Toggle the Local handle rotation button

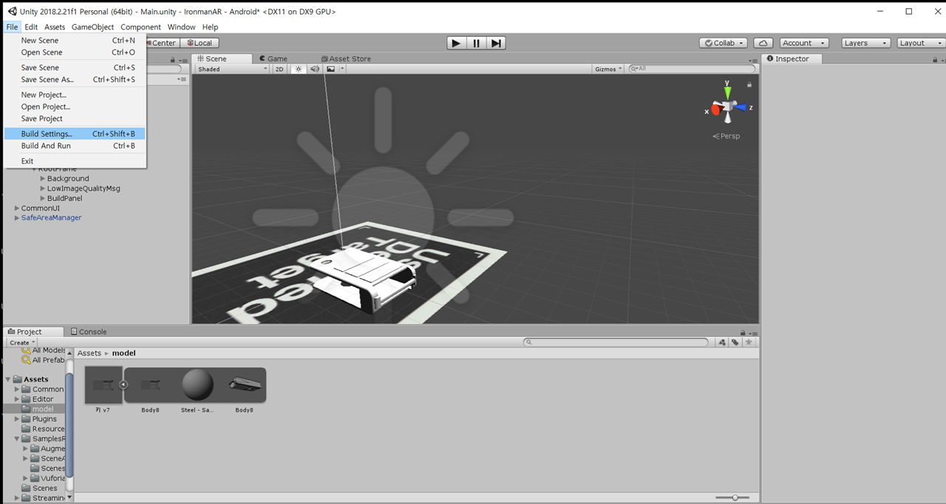point(200,43)
